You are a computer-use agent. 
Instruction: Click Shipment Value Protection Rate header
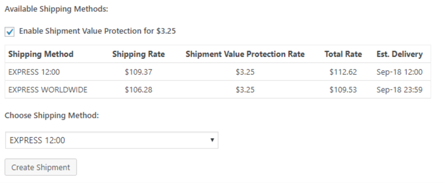coord(245,54)
